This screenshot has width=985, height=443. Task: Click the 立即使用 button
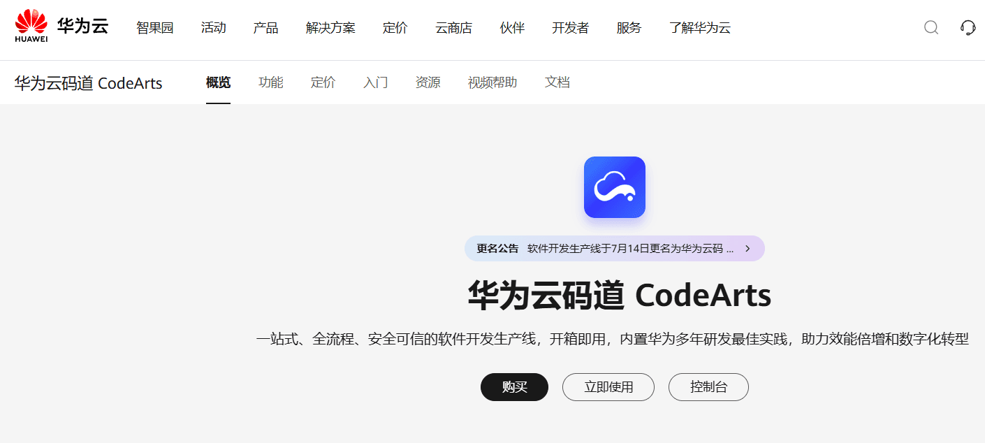(608, 387)
